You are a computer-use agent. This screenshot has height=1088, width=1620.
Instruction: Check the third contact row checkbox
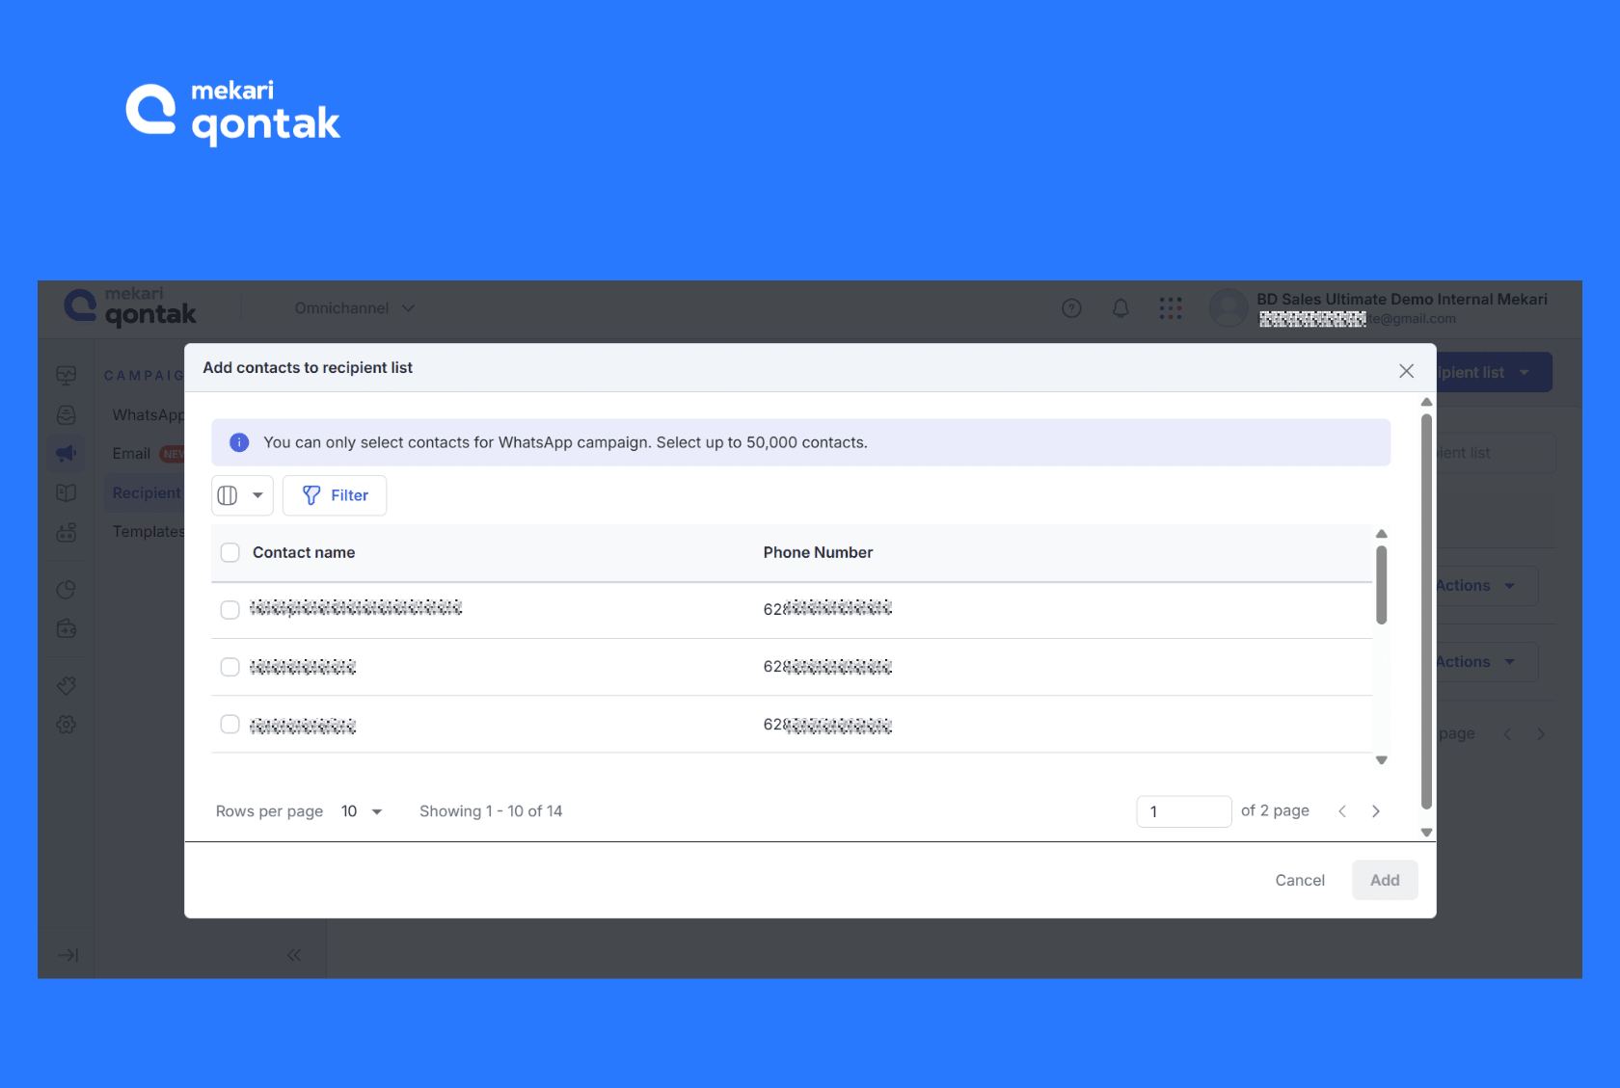click(x=230, y=725)
